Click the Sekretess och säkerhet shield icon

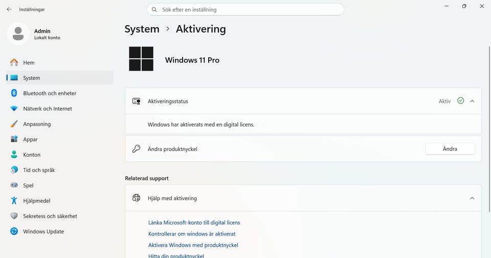pyautogui.click(x=14, y=216)
